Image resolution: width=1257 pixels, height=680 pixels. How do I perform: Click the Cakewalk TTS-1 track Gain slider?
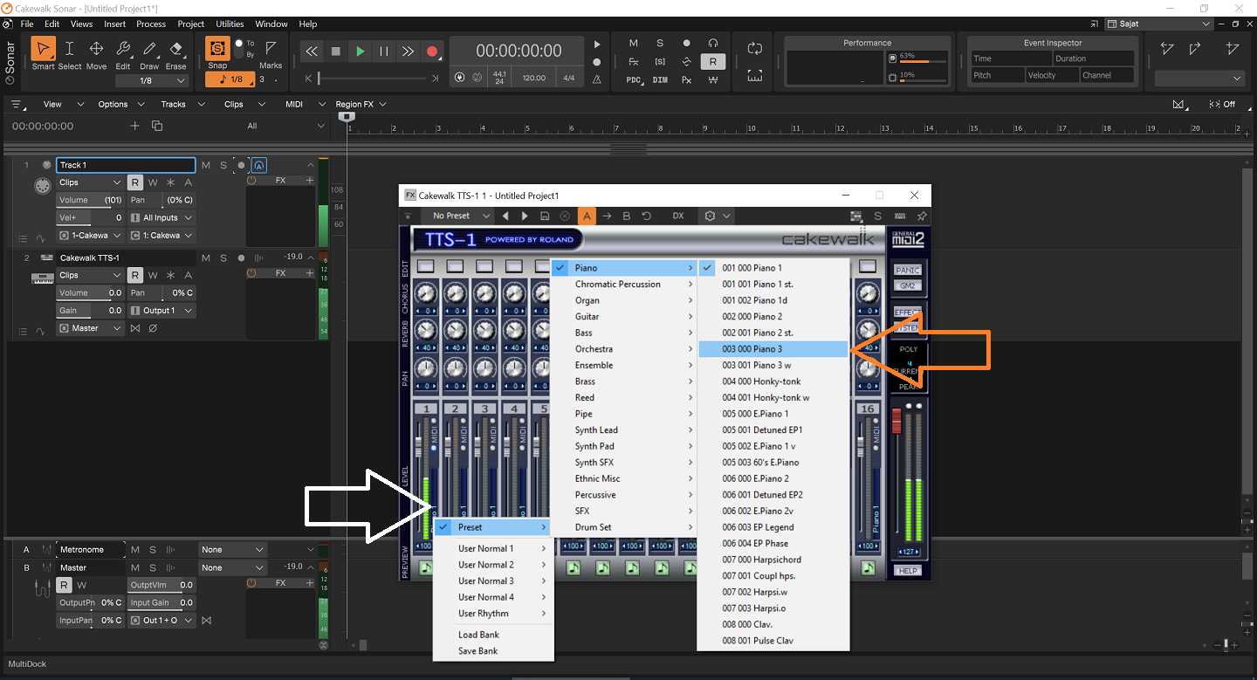[x=91, y=311]
